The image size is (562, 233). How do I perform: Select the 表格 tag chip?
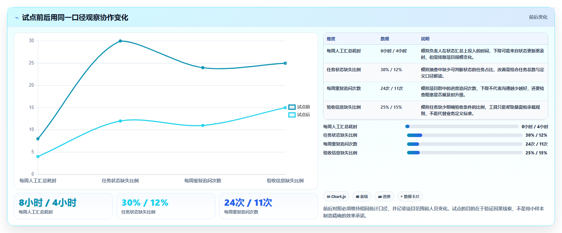(x=362, y=197)
